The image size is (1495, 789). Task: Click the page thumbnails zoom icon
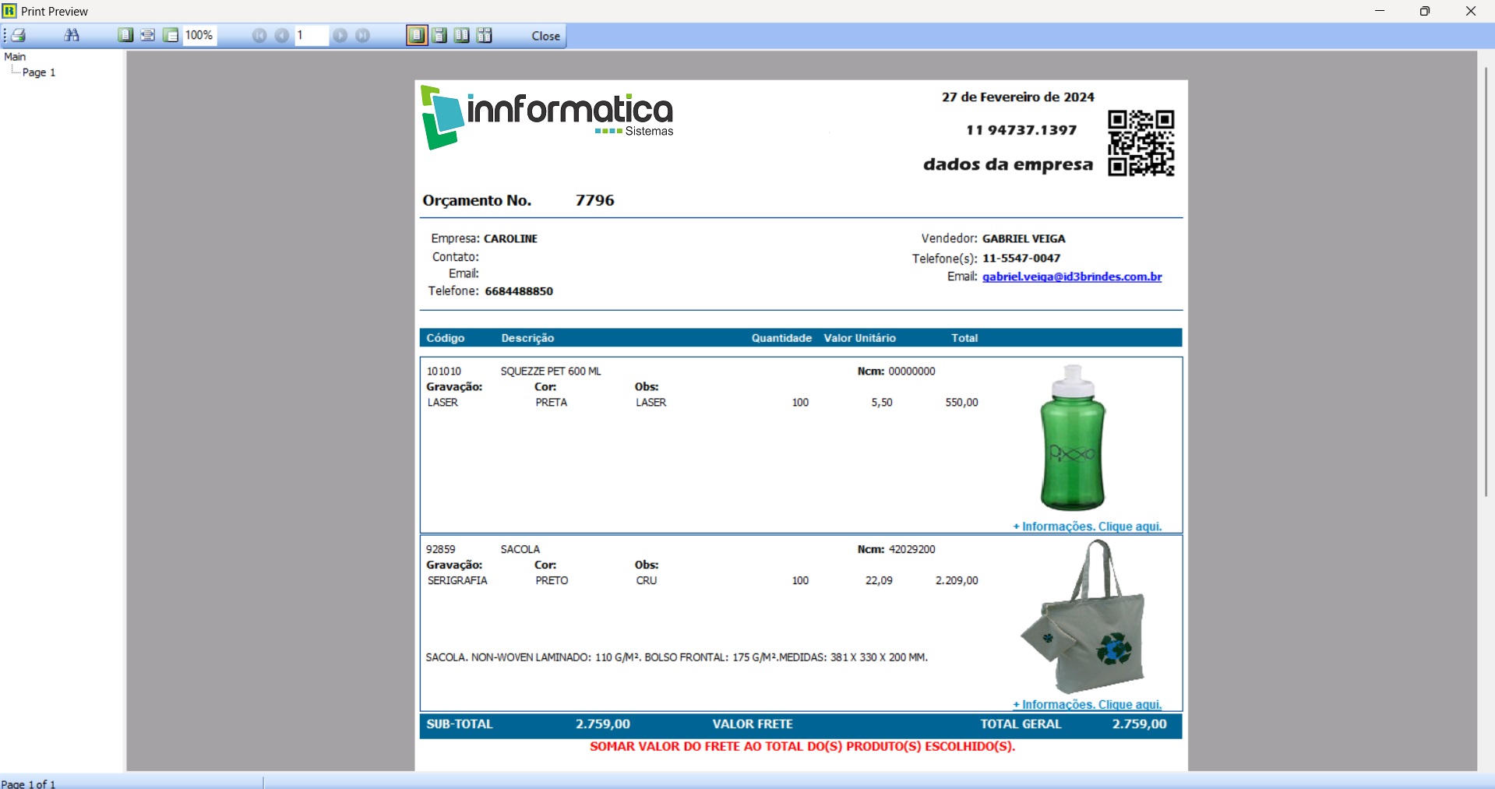[x=171, y=35]
